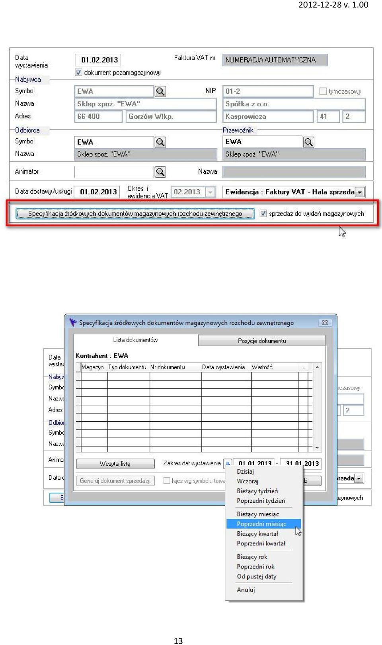Viewport: 382px width, 645px height.
Task: Choose Od pustej daty menu item
Action: point(256,576)
